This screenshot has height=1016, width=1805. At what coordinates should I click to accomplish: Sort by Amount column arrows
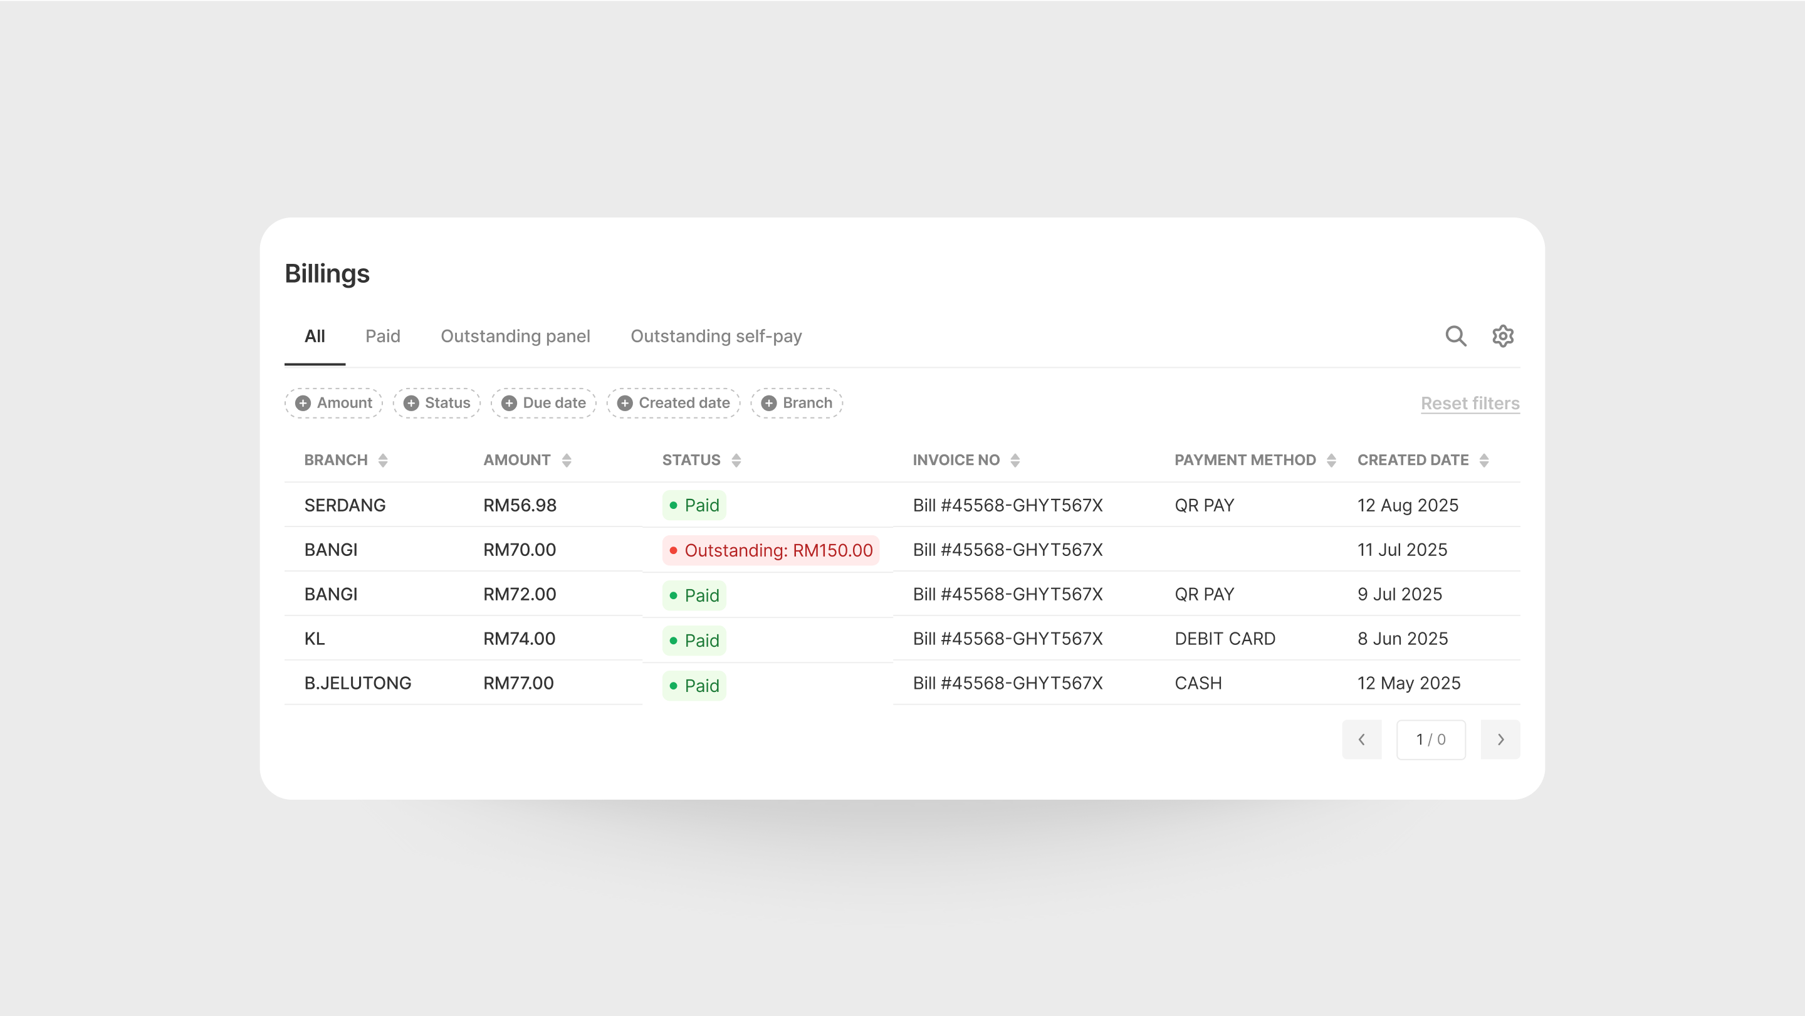[x=566, y=460]
